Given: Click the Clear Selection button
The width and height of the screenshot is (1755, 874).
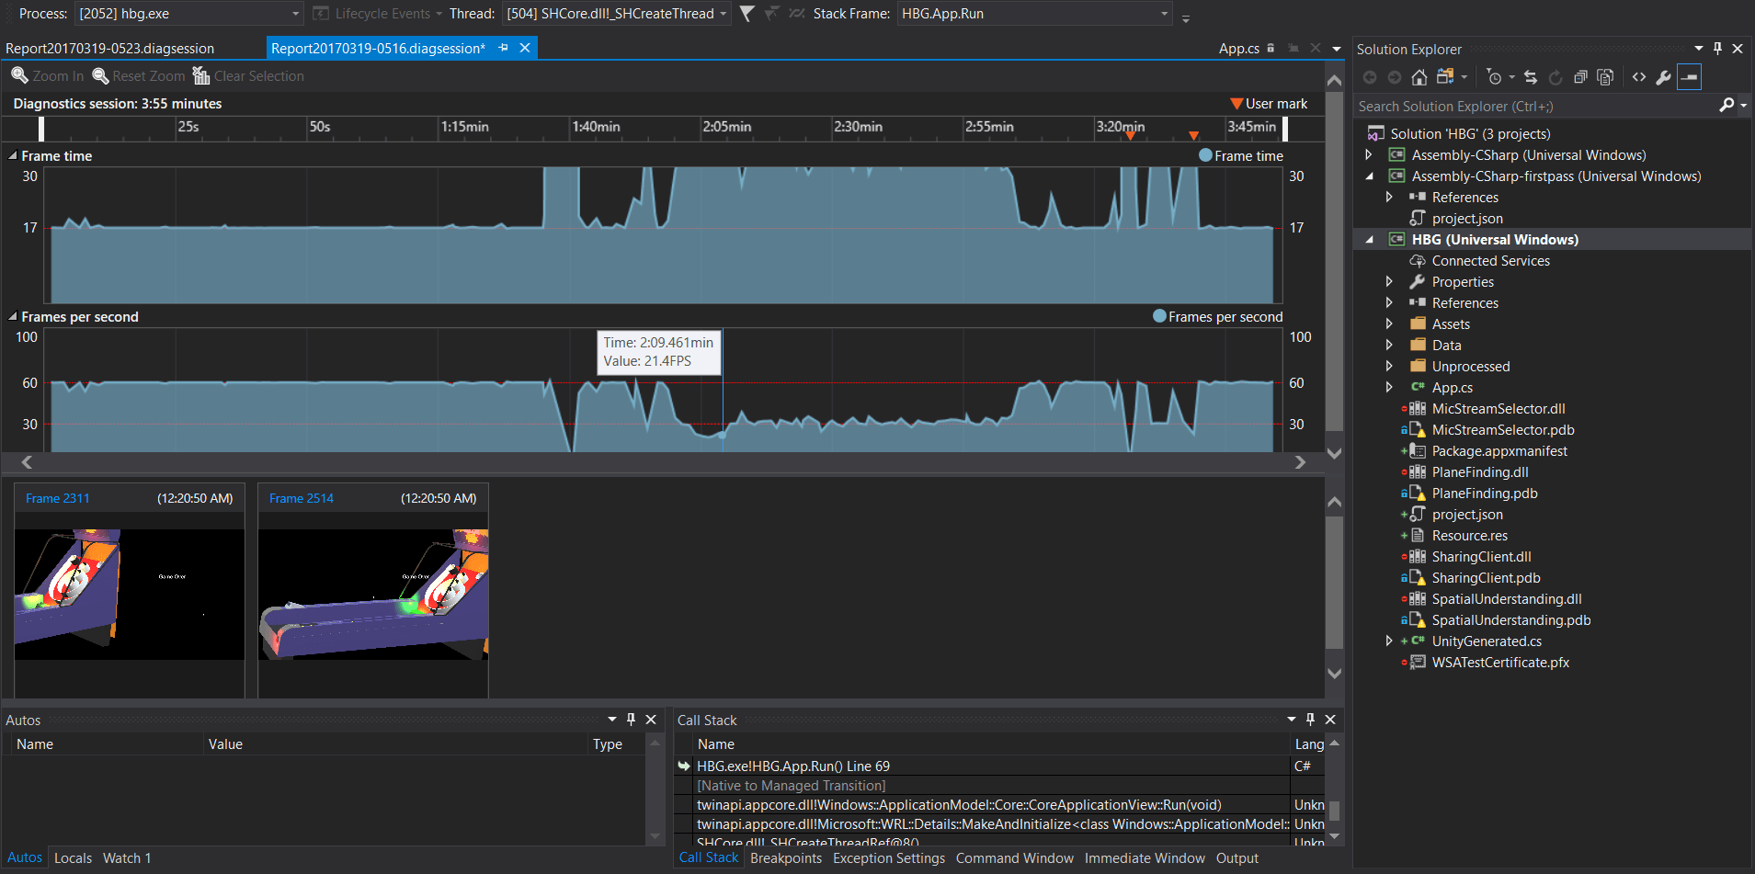Looking at the screenshot, I should point(247,75).
